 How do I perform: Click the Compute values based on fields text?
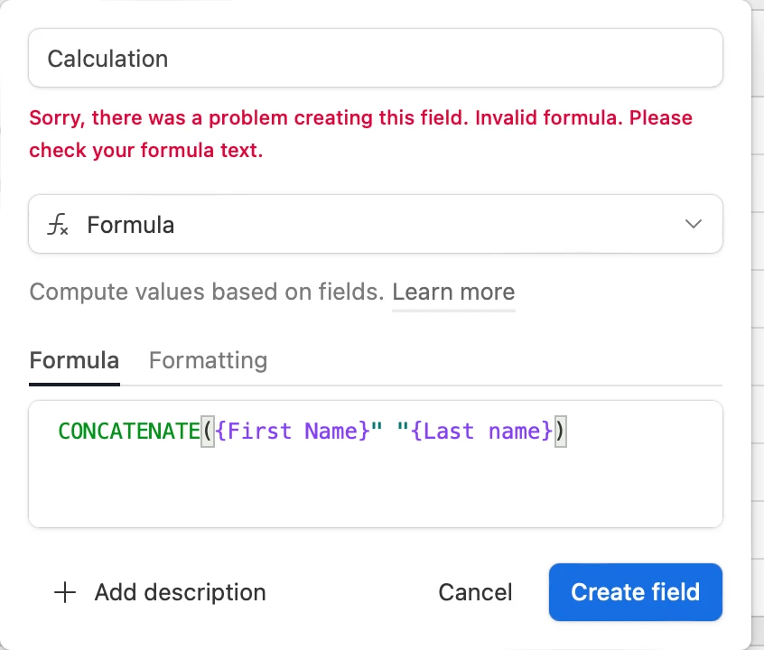tap(207, 292)
